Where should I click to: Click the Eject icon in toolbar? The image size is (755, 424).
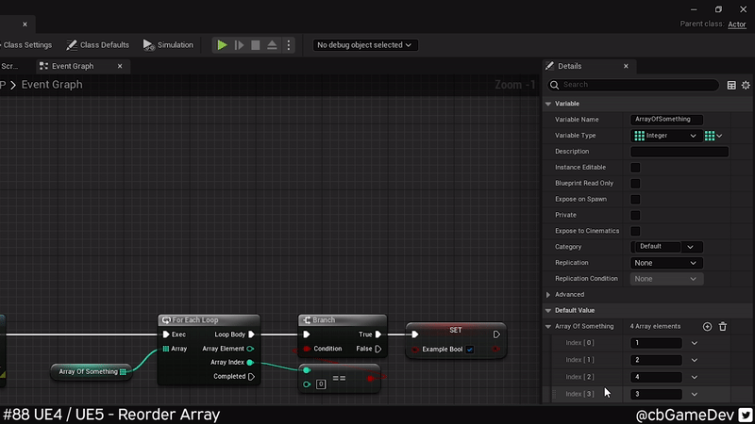(272, 45)
